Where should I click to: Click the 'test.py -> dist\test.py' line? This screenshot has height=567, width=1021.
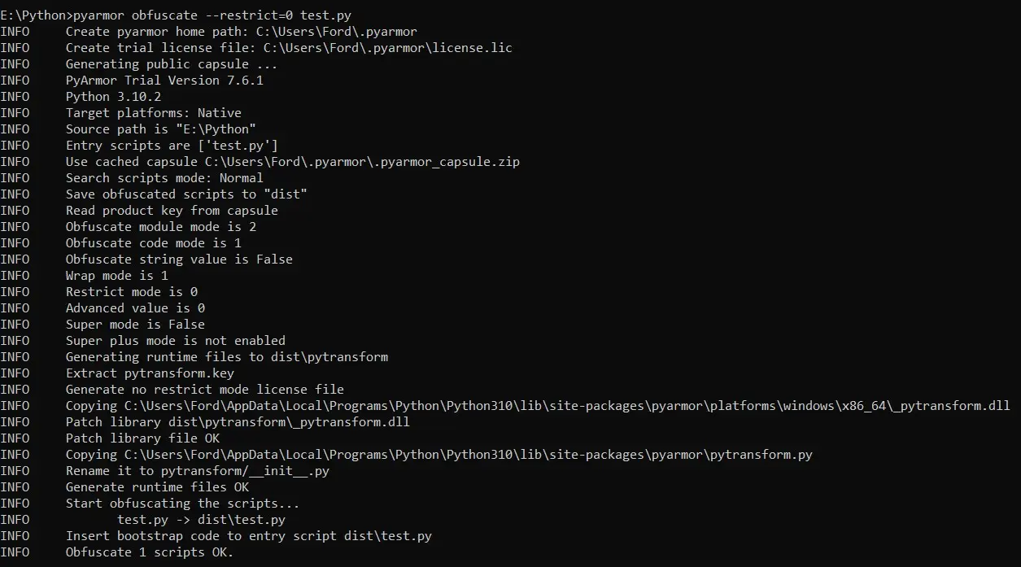click(x=201, y=520)
